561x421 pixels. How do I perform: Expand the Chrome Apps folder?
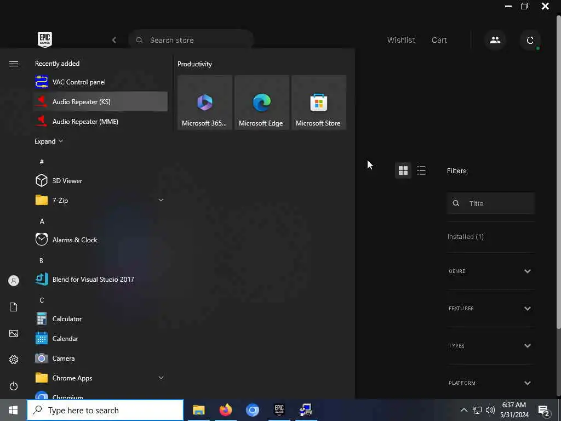[100, 378]
